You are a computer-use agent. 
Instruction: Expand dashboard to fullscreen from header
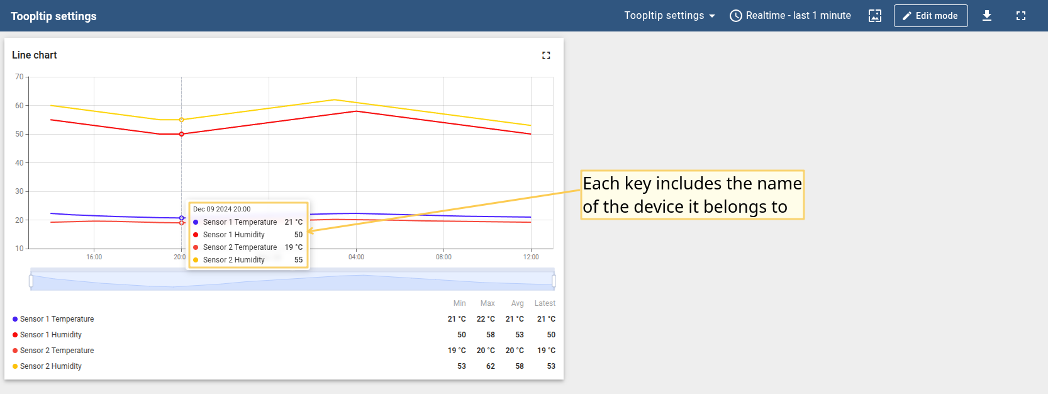(1020, 16)
